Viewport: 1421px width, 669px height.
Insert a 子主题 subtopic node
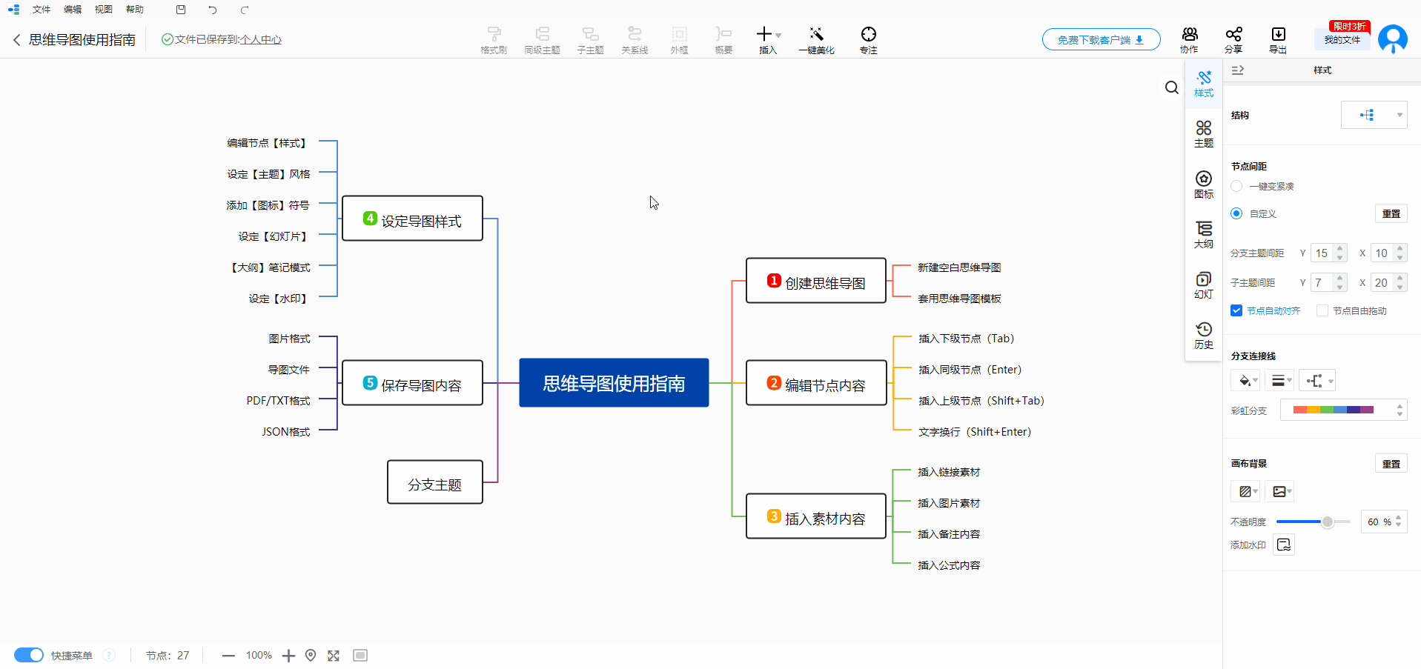[590, 39]
